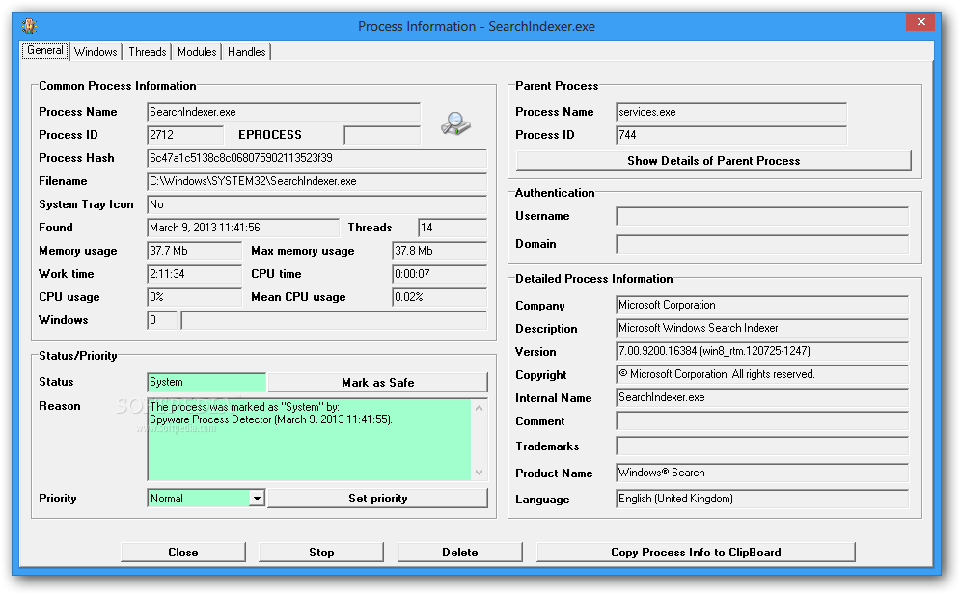Click the Windows count field showing 0
961x595 pixels.
click(162, 320)
